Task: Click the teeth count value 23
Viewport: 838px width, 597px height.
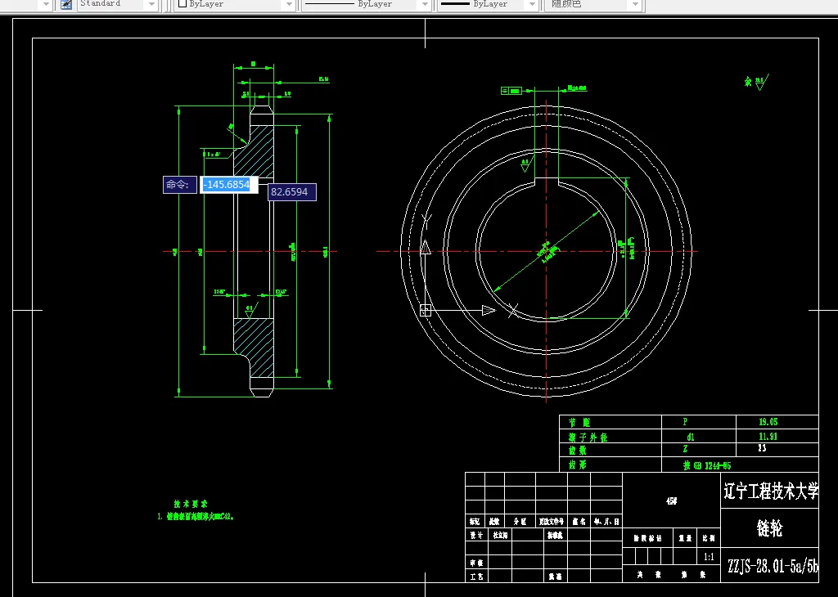Action: (762, 448)
